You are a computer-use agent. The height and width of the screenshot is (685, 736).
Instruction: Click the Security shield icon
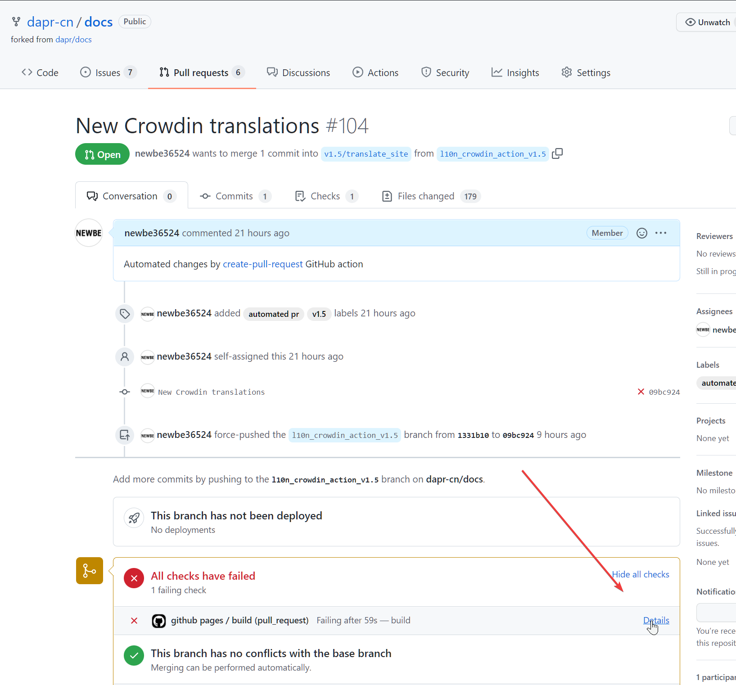(x=425, y=72)
